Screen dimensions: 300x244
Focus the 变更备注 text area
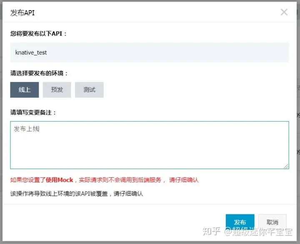pyautogui.click(x=150, y=145)
